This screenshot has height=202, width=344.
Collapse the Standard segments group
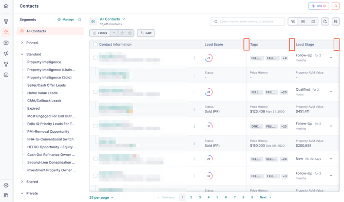(22, 54)
